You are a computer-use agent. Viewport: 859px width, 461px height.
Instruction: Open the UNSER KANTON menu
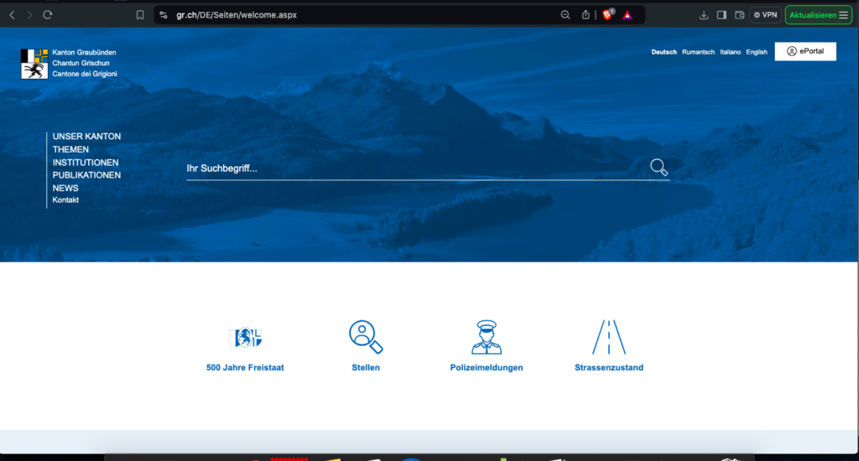click(x=86, y=137)
